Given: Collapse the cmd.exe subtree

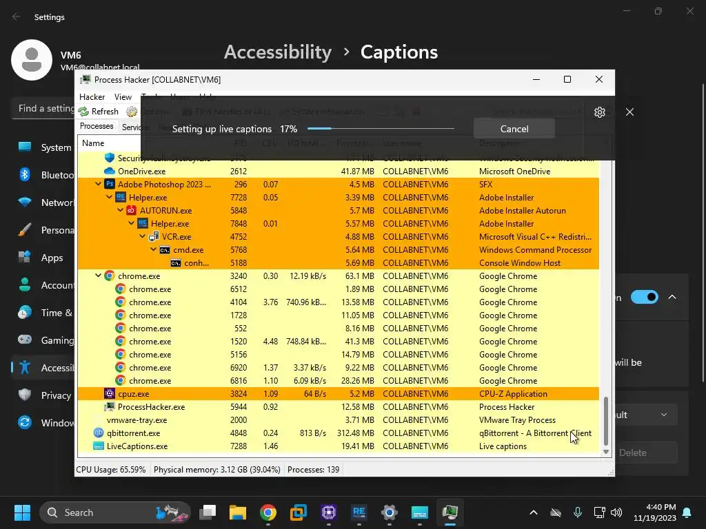Looking at the screenshot, I should [153, 249].
